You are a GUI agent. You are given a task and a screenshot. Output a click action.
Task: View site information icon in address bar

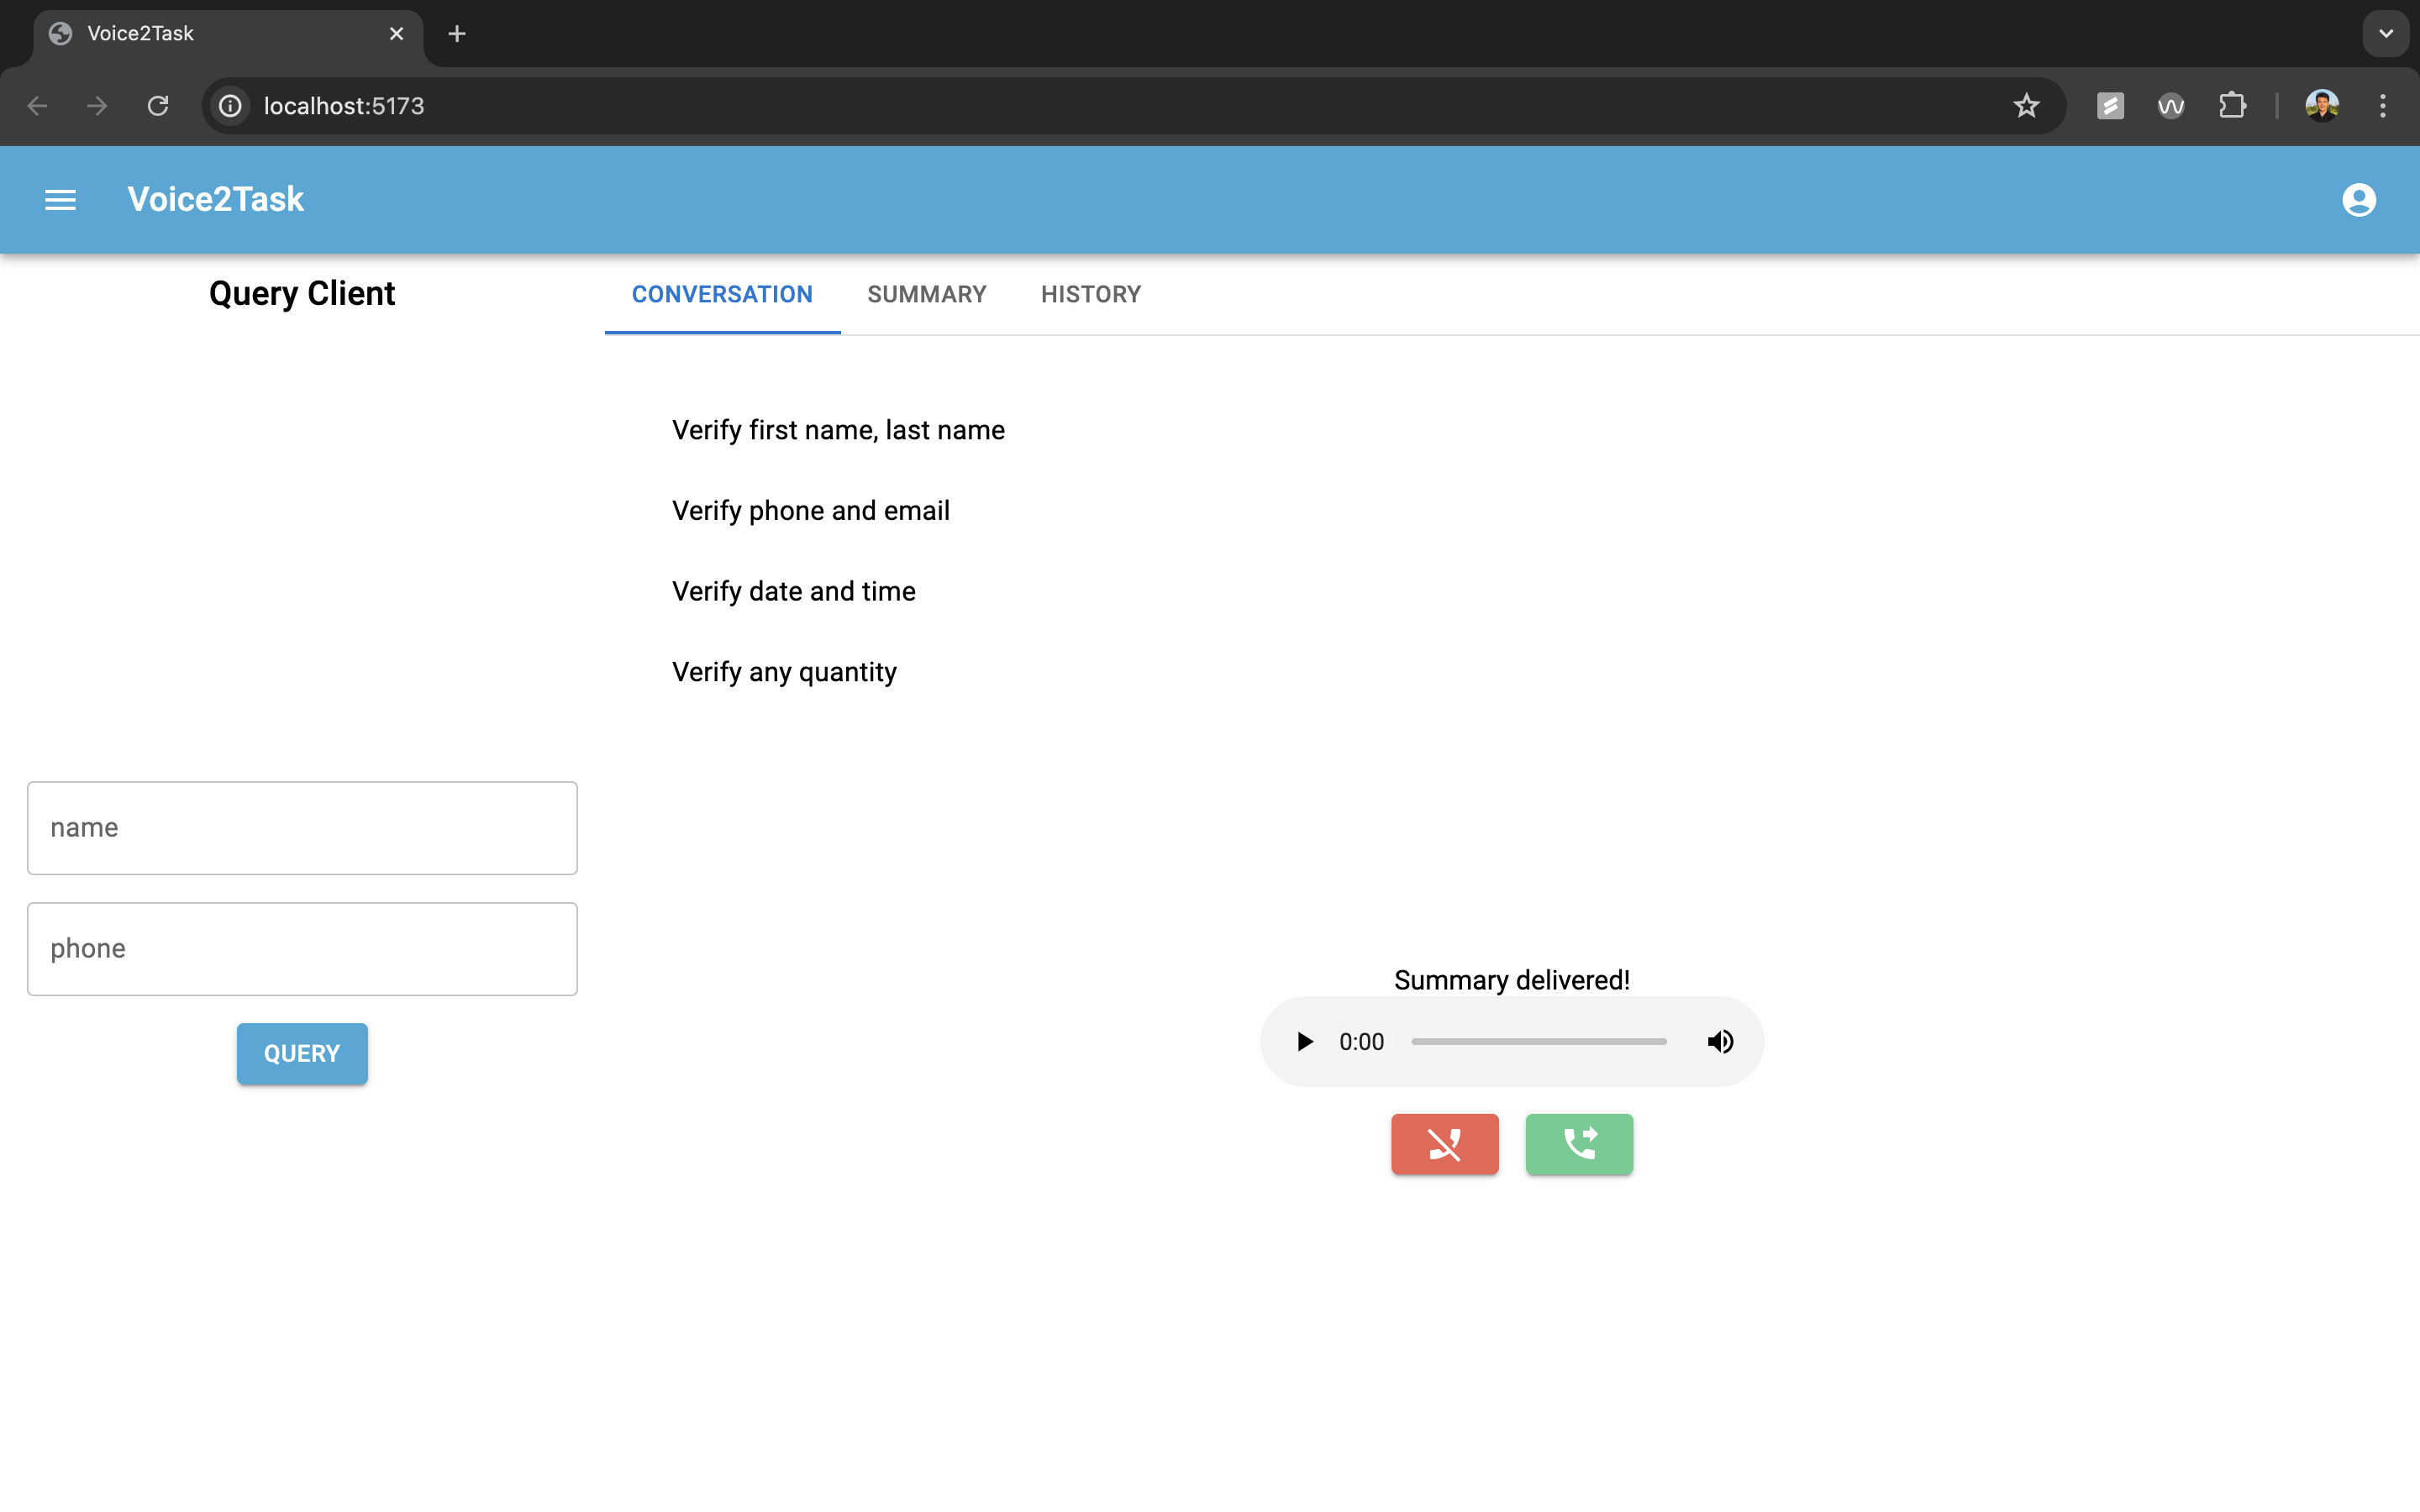pos(231,106)
